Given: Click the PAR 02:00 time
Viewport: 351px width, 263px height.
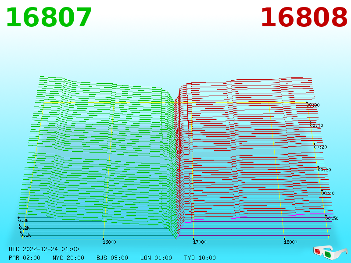Looking at the screenshot, I should click(25, 258).
